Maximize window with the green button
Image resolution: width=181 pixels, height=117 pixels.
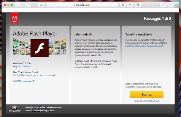(x=12, y=5)
